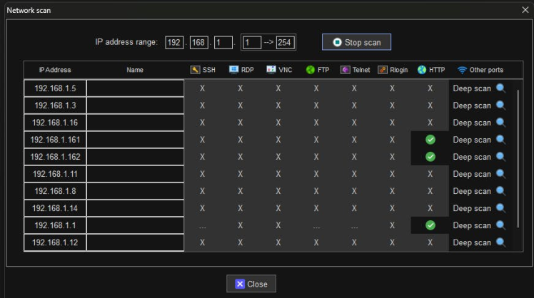Select IP cell 192.168.1.1
Screen dimensions: 534x298
55,225
